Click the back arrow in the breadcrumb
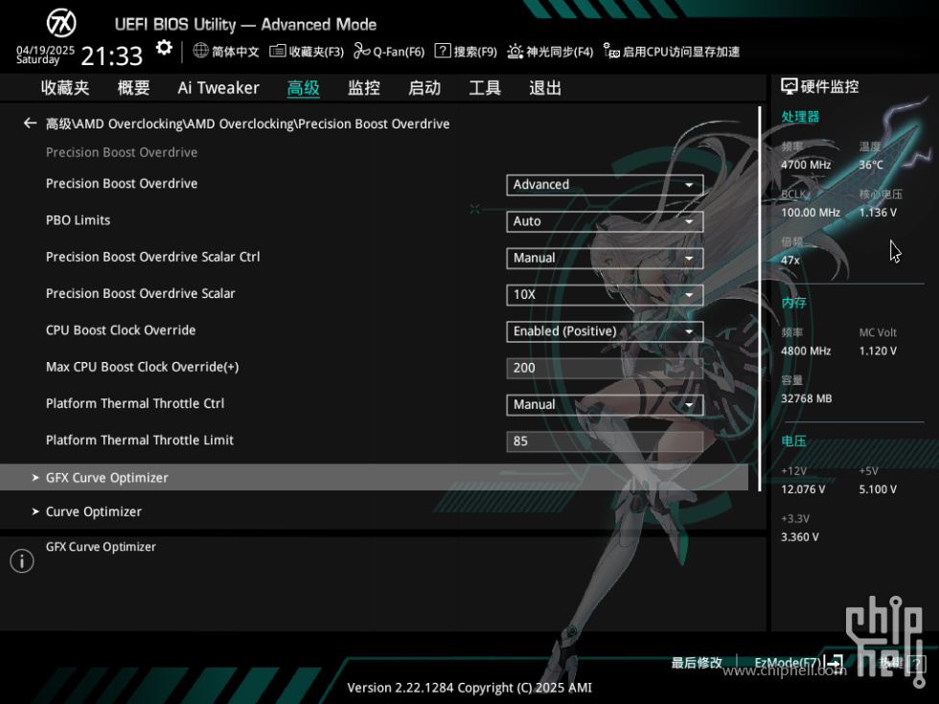Image resolution: width=939 pixels, height=704 pixels. [x=30, y=124]
